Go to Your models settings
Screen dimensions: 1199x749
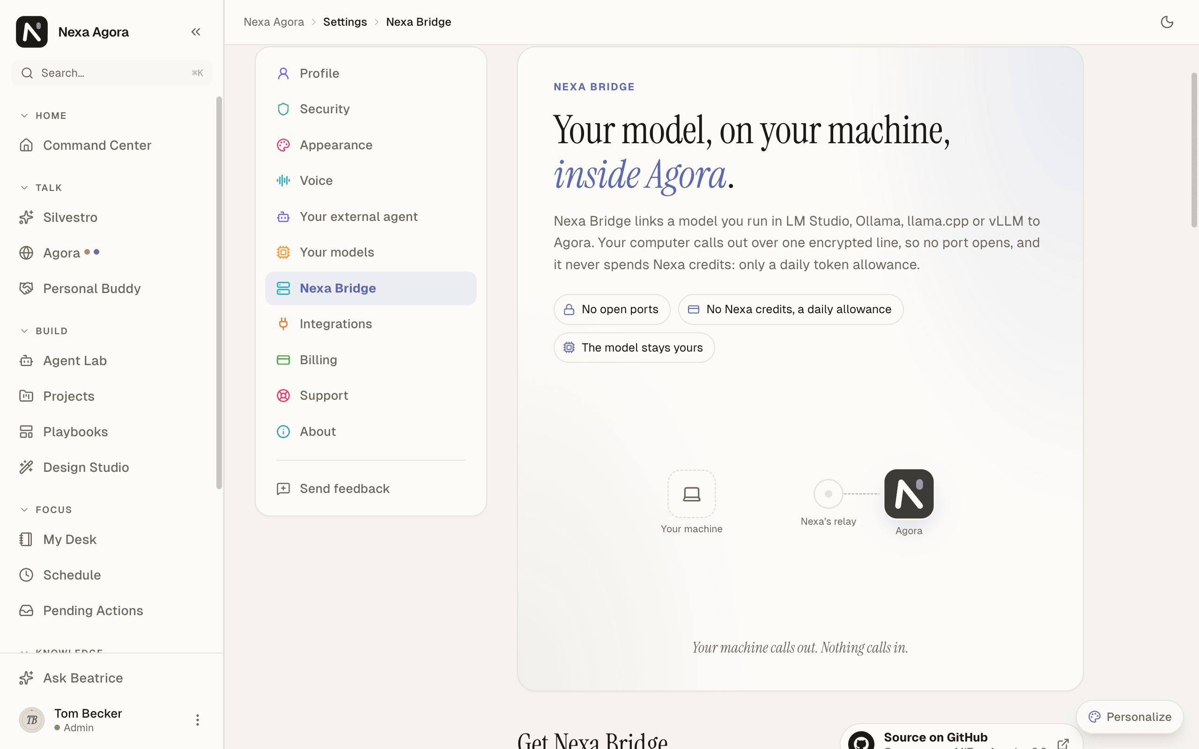(370, 252)
